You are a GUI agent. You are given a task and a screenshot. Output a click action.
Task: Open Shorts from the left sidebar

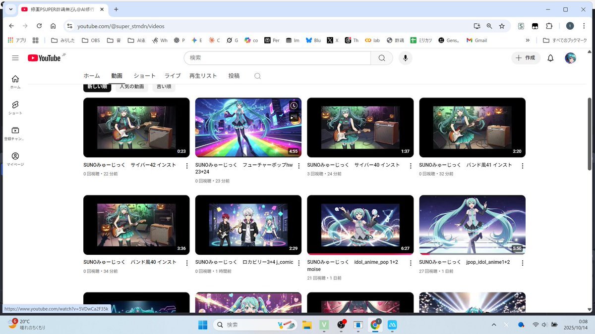[15, 107]
